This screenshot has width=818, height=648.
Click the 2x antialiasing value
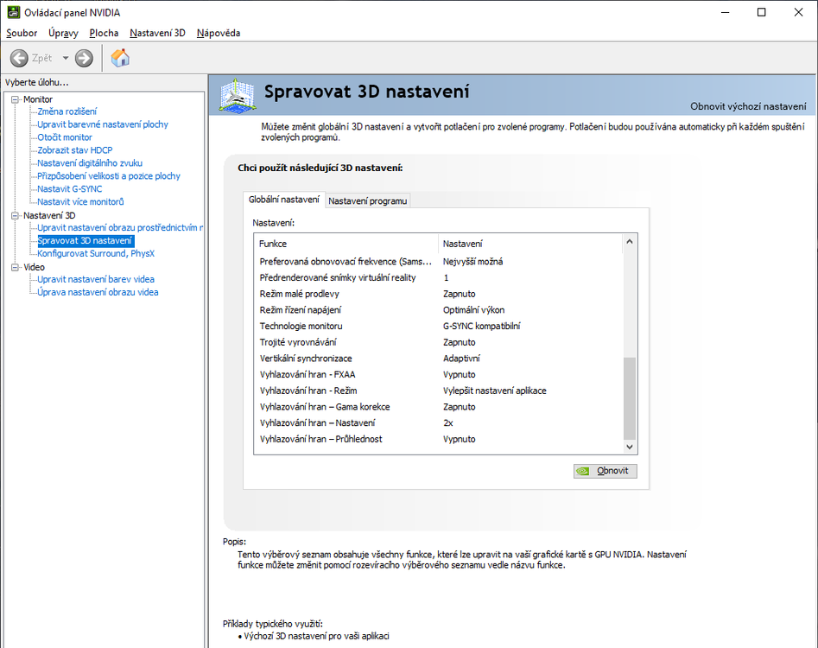448,423
